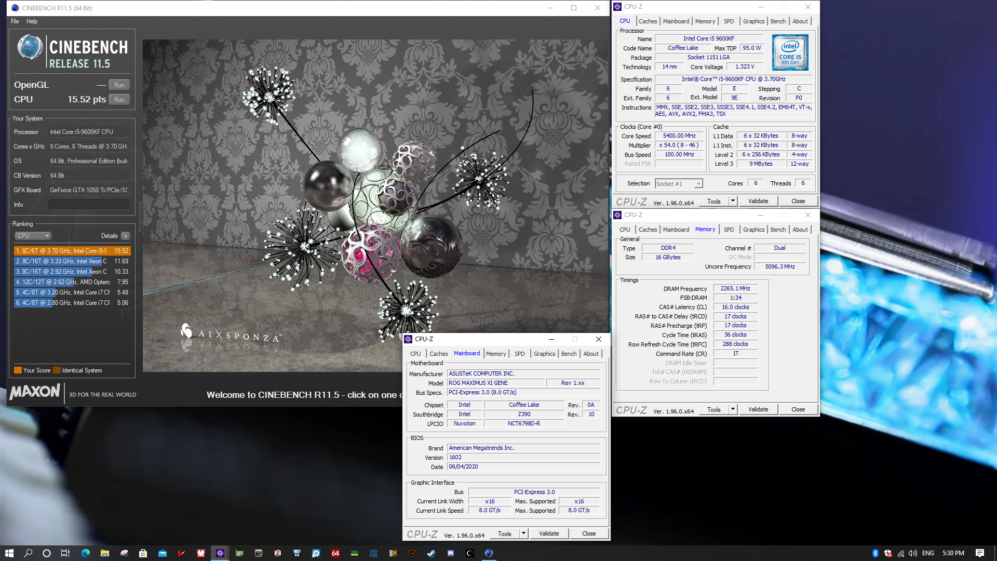This screenshot has width=997, height=561.
Task: Open Task View on the taskbar
Action: pos(65,553)
